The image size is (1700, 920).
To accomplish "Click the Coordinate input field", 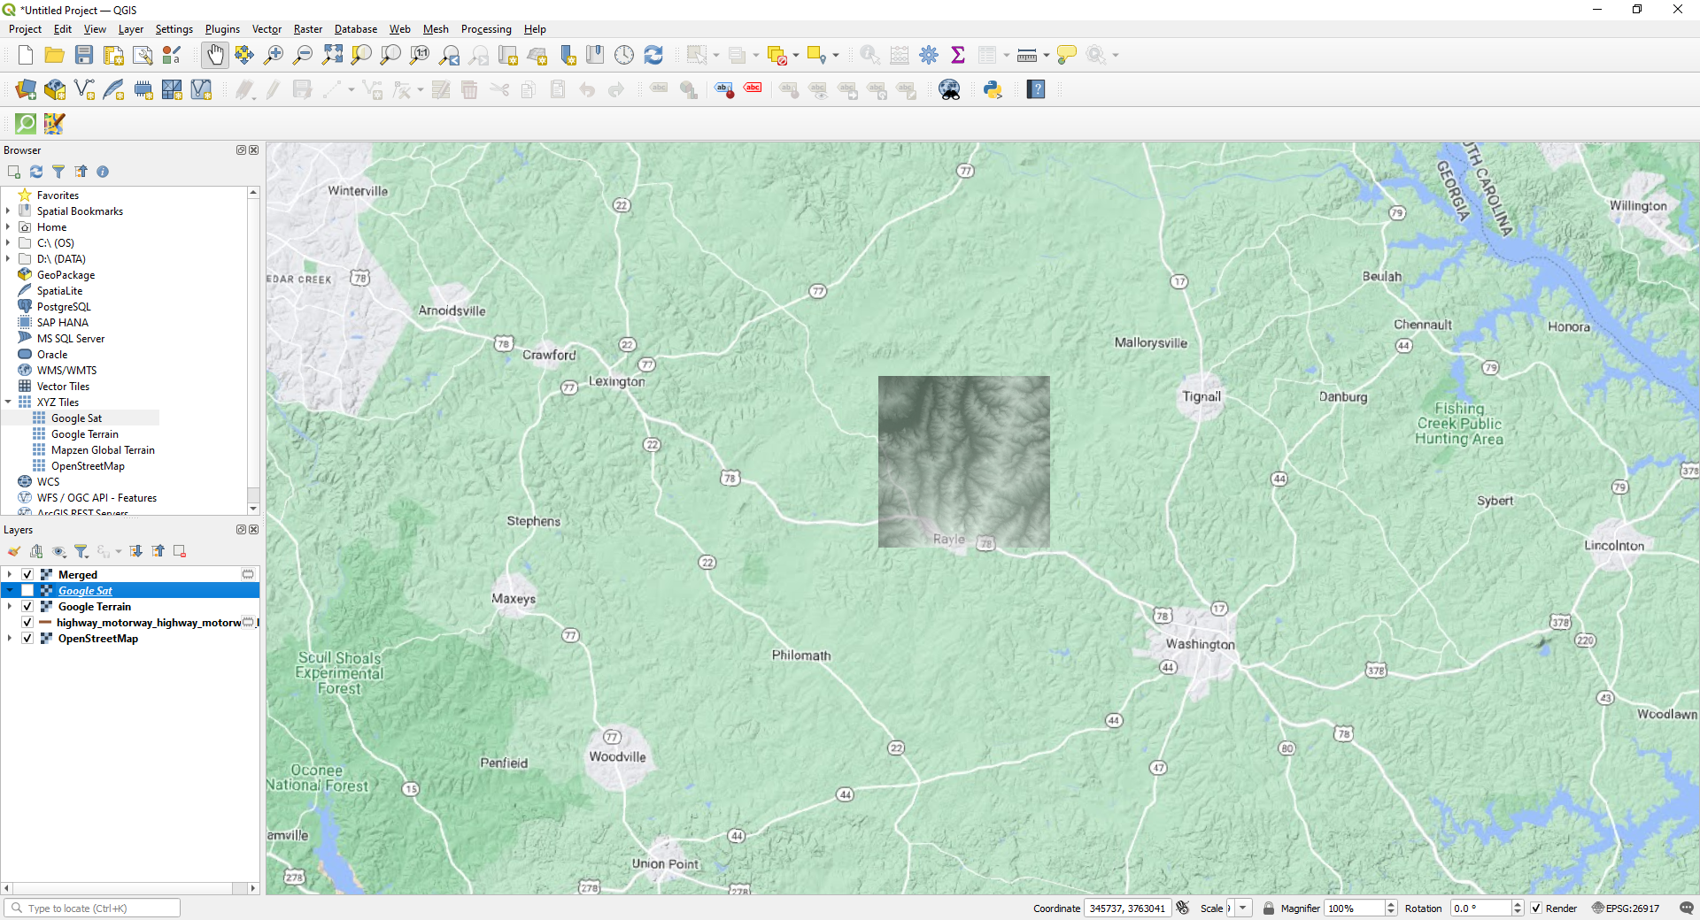I will [x=1127, y=908].
